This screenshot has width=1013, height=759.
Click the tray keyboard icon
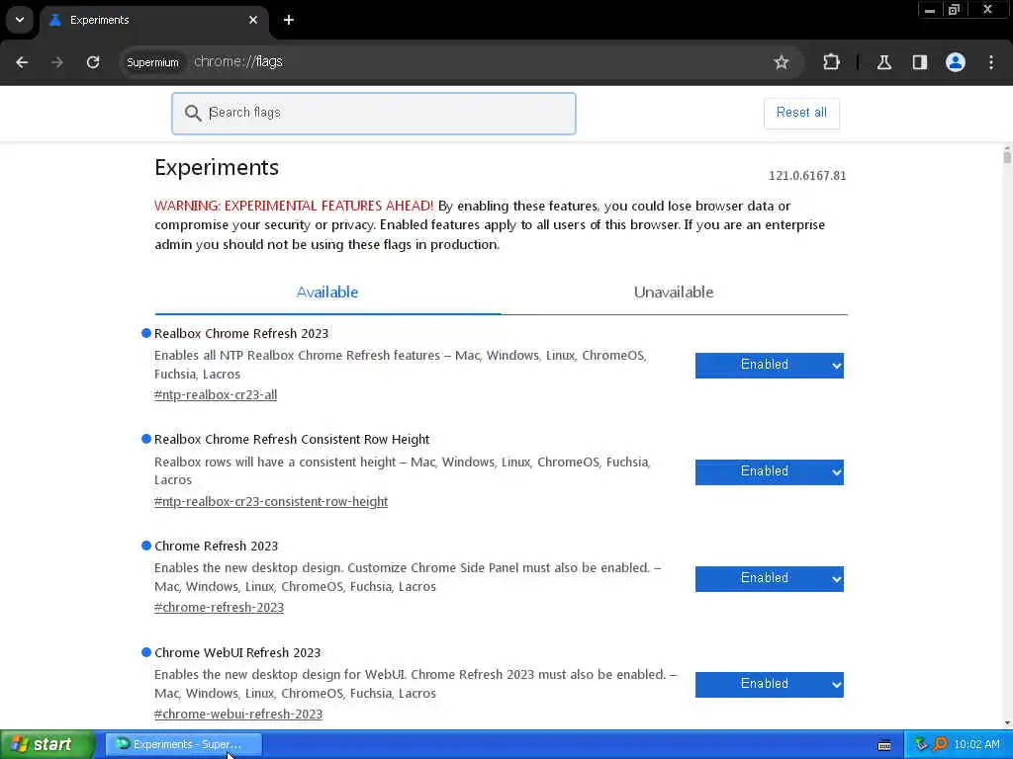pyautogui.click(x=884, y=745)
